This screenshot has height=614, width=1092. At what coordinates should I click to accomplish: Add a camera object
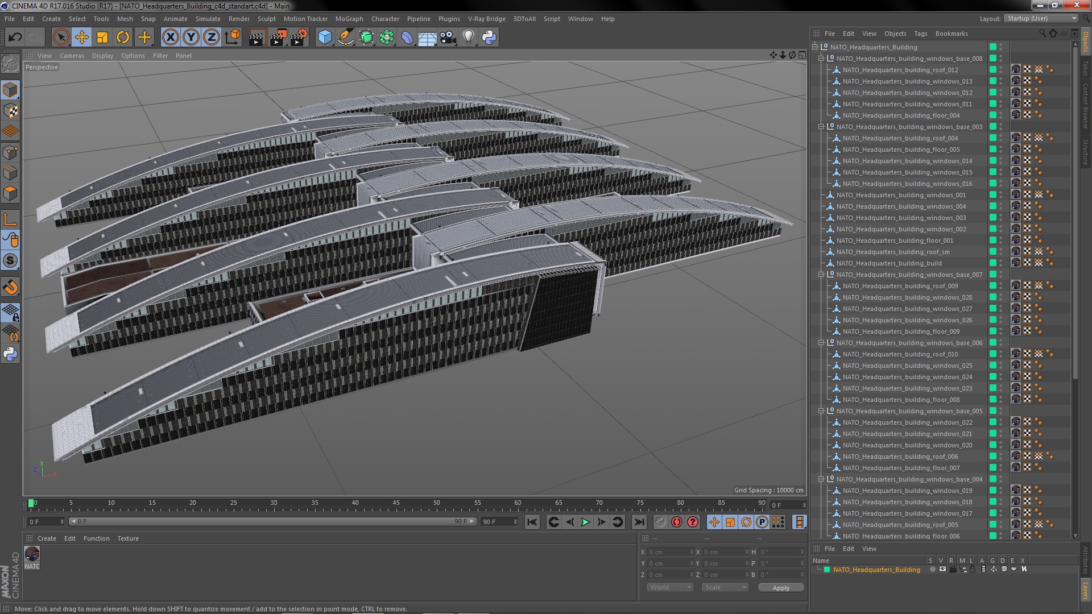pos(448,38)
